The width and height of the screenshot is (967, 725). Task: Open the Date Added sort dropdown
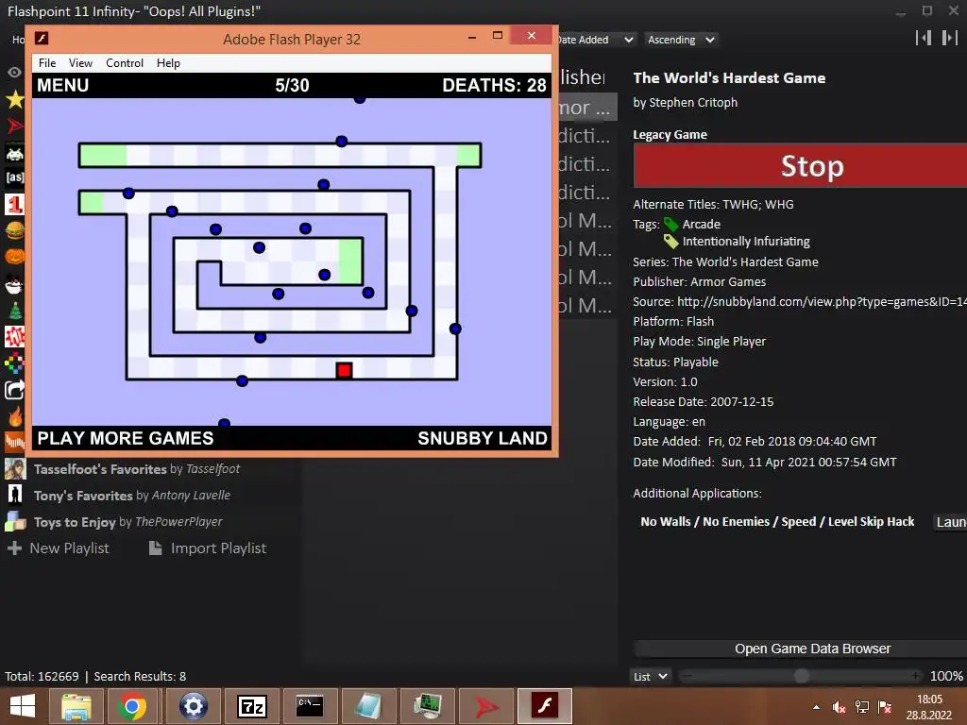[596, 40]
